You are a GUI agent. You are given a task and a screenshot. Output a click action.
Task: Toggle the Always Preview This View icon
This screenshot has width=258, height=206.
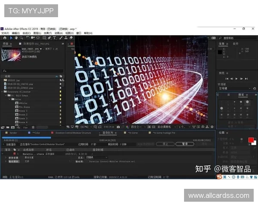pos(68,127)
